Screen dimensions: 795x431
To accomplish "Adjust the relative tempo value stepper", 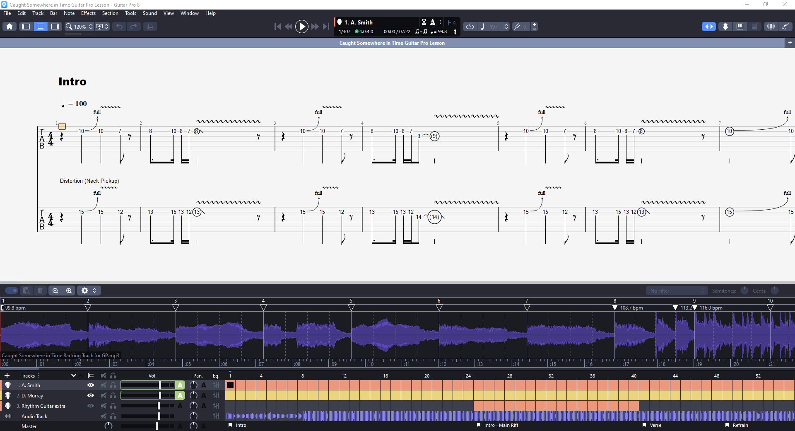I will pyautogui.click(x=506, y=27).
